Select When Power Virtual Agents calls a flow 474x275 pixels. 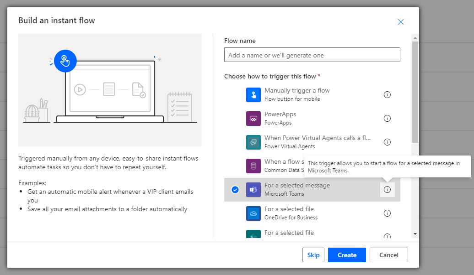point(312,142)
